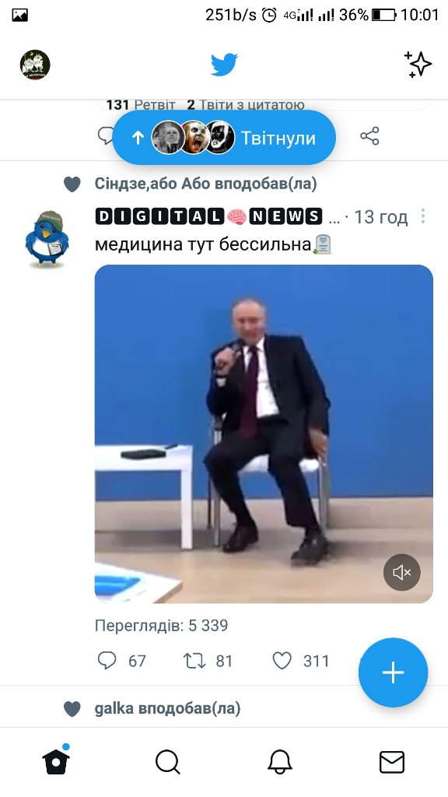
Task: Open the sparkle top tweets icon
Action: 418,65
